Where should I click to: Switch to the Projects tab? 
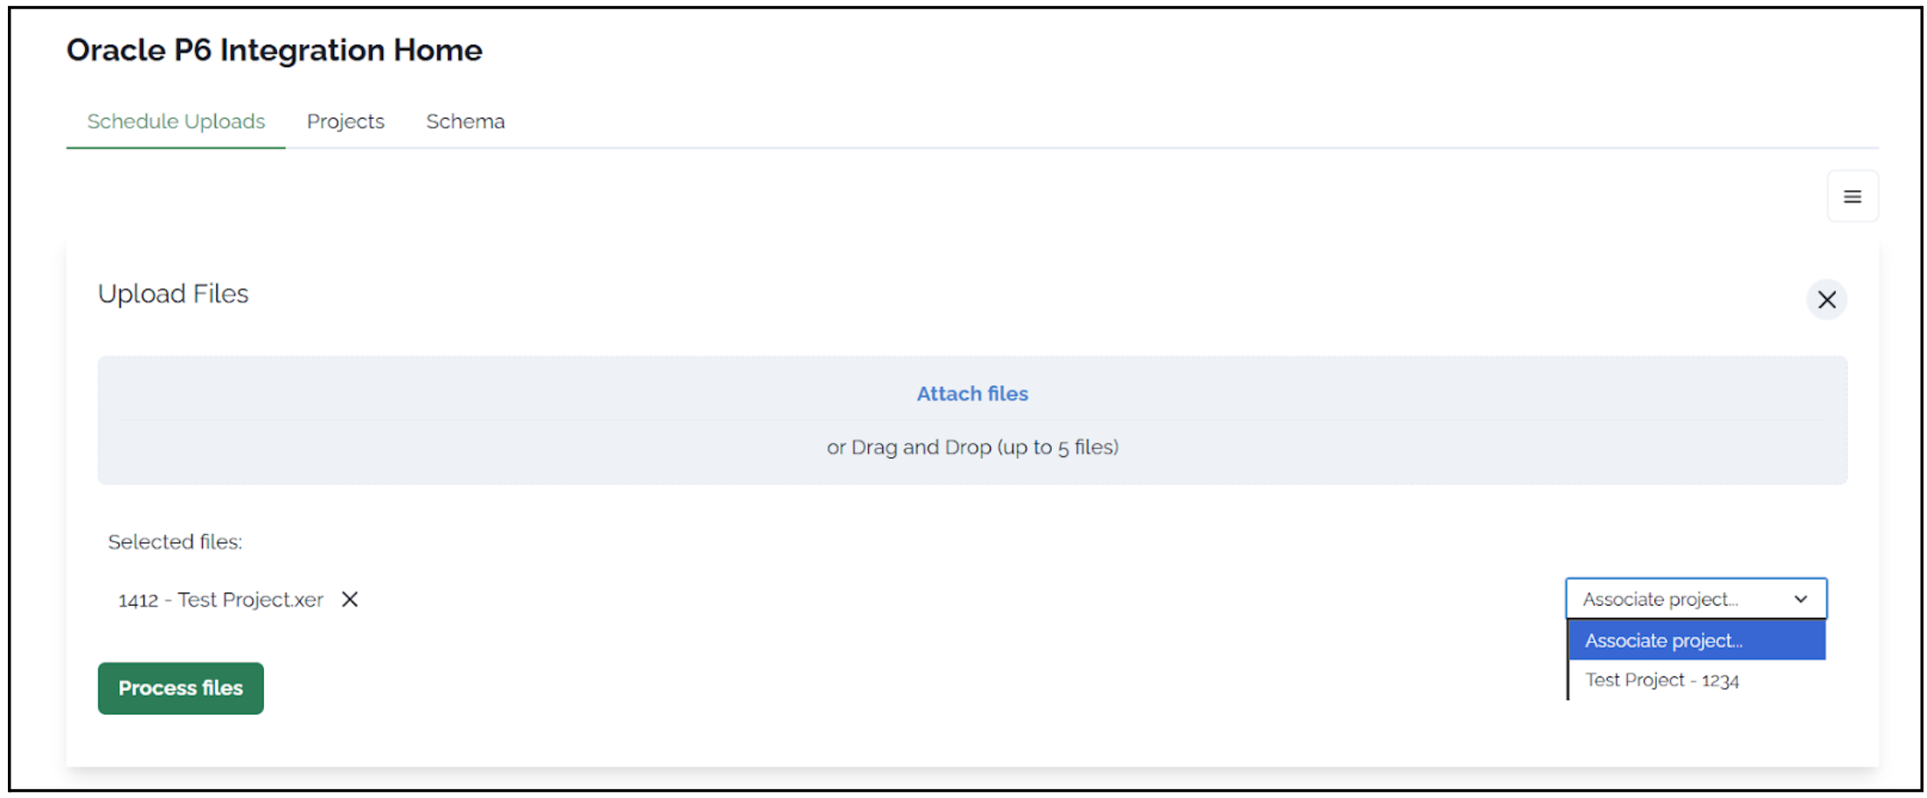point(345,121)
